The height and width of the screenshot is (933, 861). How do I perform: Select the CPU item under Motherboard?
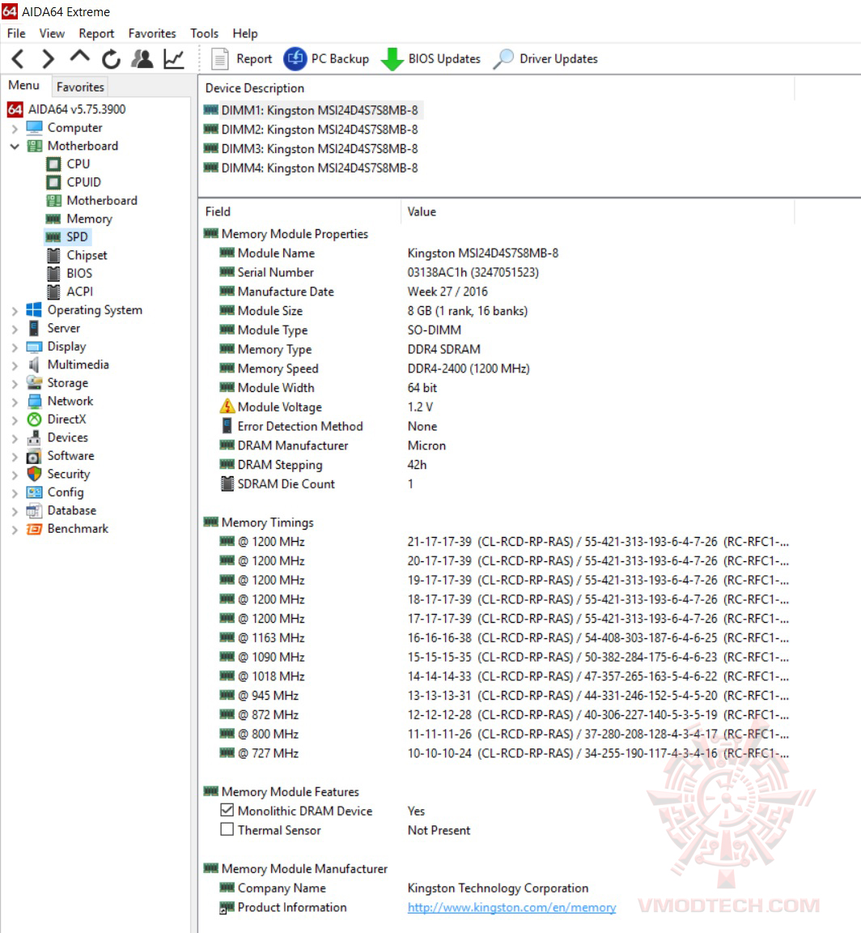78,164
